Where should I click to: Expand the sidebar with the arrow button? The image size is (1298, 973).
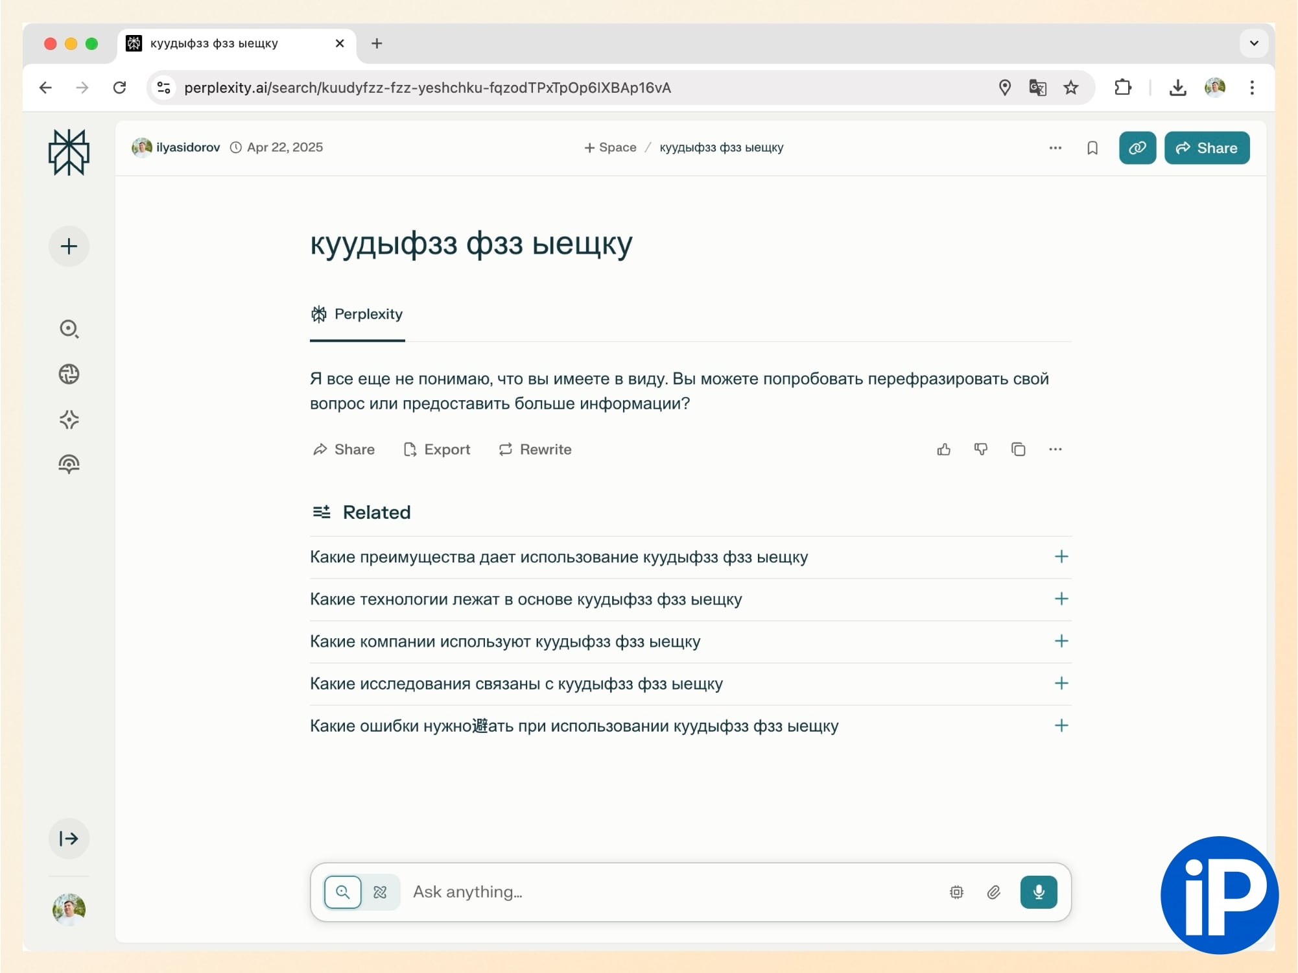69,839
